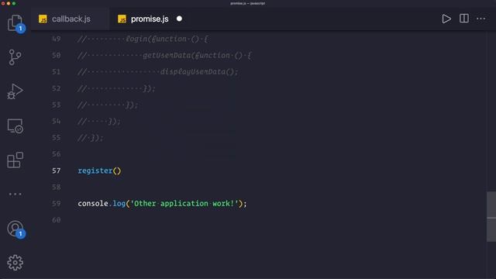Click the console.log statement on line 59
The image size is (496, 279).
tap(162, 203)
